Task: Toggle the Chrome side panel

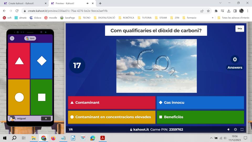Action: coord(235,11)
